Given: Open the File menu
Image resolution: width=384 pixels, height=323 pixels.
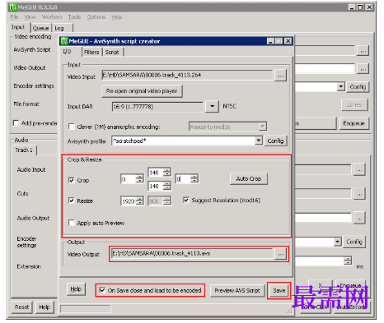Looking at the screenshot, I should (x=14, y=17).
